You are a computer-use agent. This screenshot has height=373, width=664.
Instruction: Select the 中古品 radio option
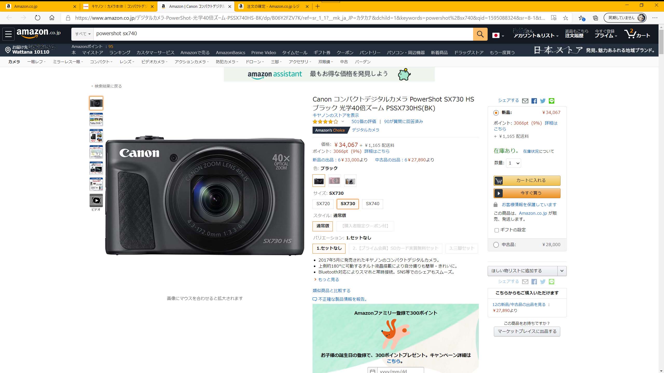tap(496, 245)
